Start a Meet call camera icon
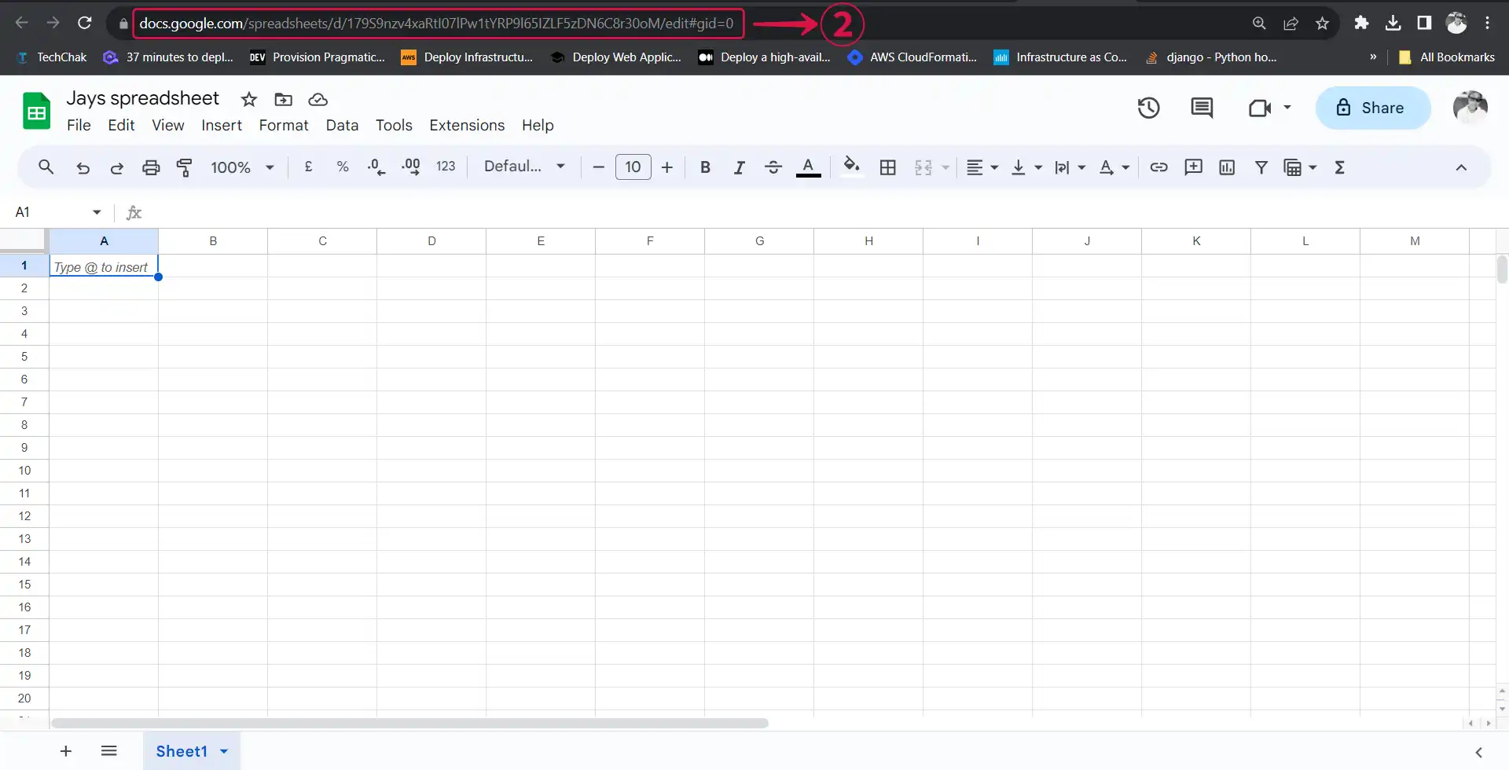1509x770 pixels. [1260, 108]
